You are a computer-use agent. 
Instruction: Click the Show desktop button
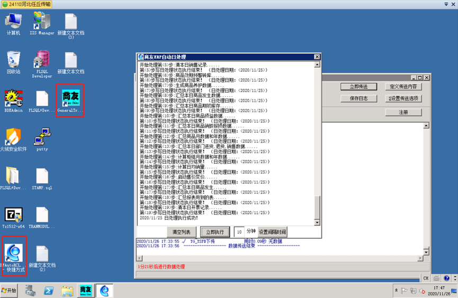[454, 291]
